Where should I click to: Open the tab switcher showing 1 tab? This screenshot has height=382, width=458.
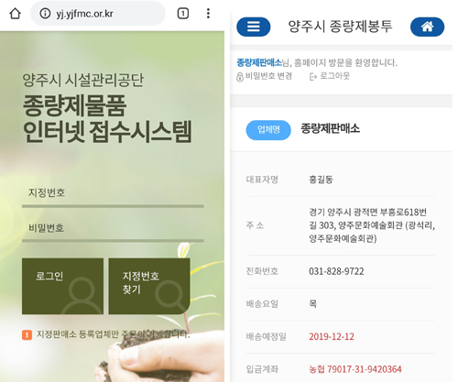pos(183,14)
